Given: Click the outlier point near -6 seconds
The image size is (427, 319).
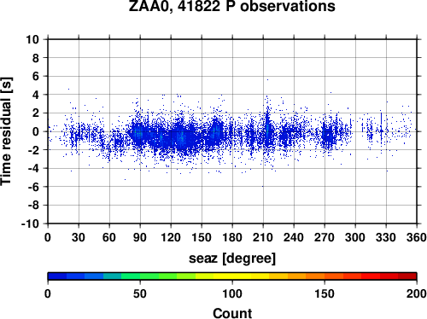Looking at the screenshot, I should (262, 186).
